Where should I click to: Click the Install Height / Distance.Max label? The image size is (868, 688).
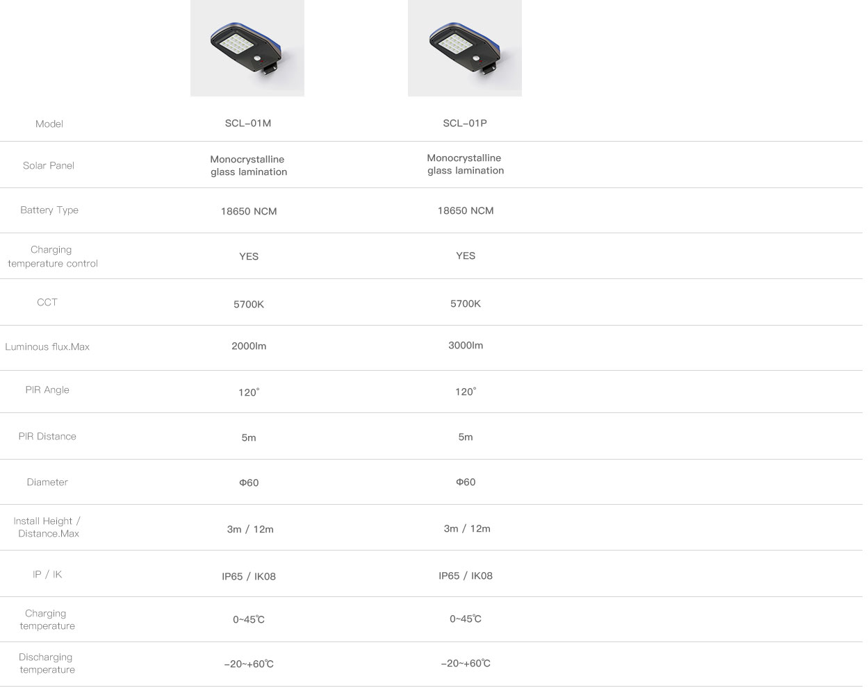[47, 527]
